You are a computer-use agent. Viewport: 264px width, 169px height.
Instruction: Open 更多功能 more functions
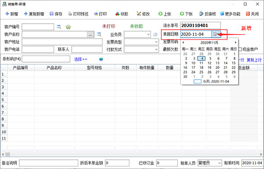[x=230, y=14]
